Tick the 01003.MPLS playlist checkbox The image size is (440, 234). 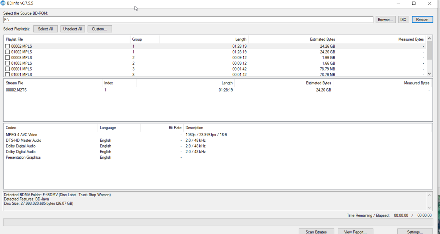pyautogui.click(x=8, y=63)
